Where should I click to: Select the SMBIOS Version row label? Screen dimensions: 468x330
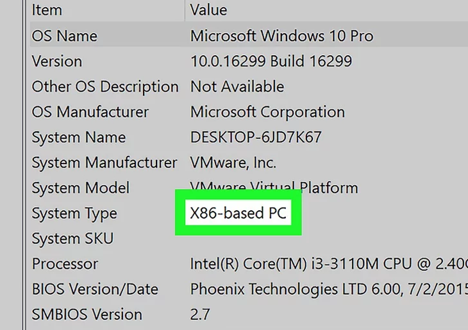[87, 314]
